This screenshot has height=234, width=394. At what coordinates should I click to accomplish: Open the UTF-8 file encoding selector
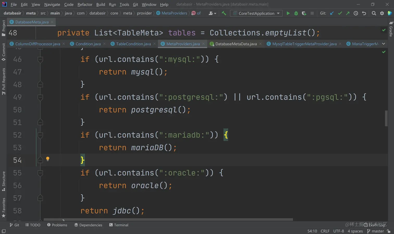click(x=338, y=231)
